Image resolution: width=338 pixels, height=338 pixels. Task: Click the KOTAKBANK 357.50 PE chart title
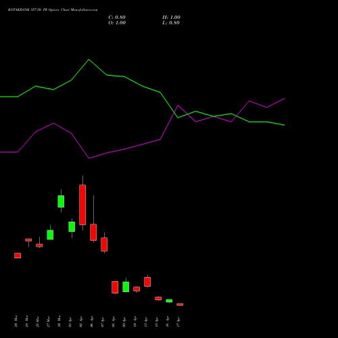[x=53, y=10]
